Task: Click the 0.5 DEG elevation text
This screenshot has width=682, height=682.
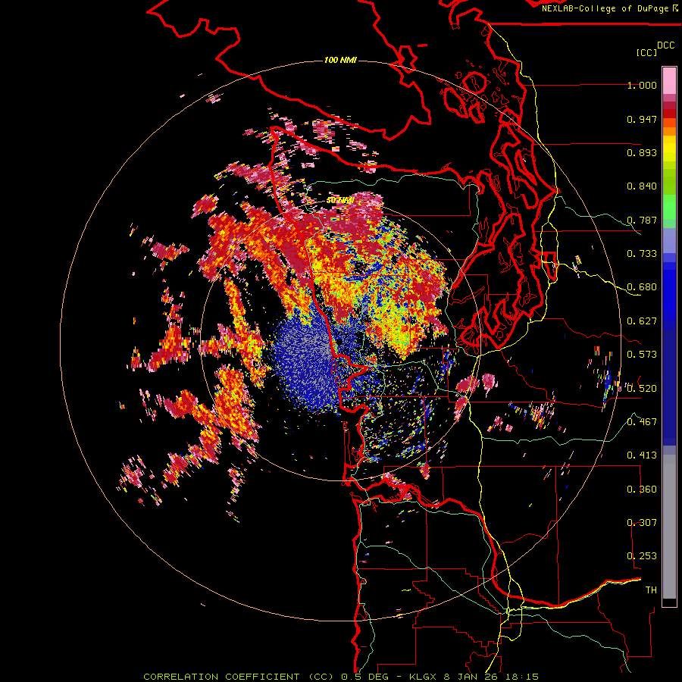Action: (x=364, y=677)
